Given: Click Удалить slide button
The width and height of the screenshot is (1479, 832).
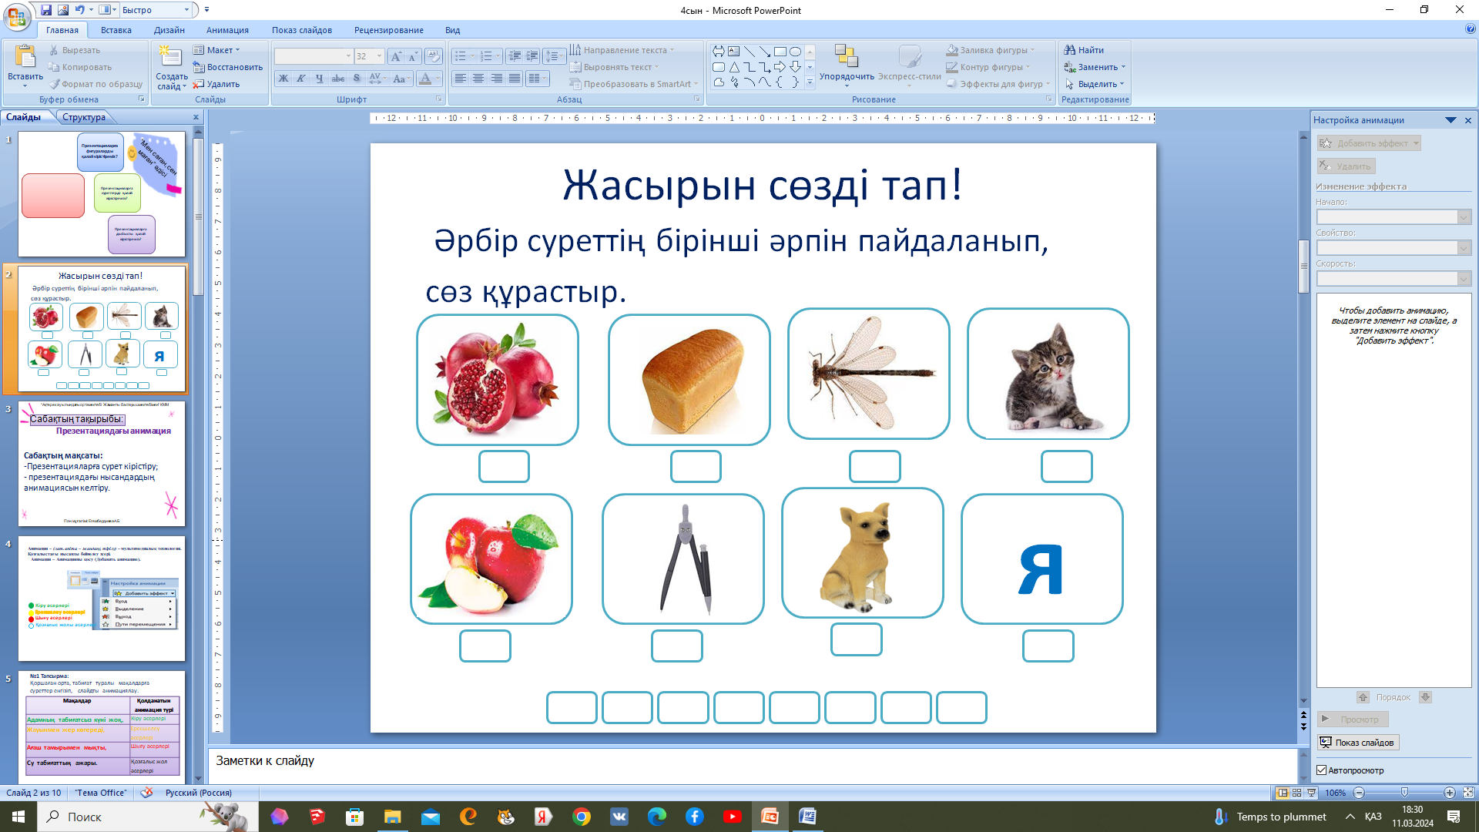Looking at the screenshot, I should pyautogui.click(x=217, y=84).
